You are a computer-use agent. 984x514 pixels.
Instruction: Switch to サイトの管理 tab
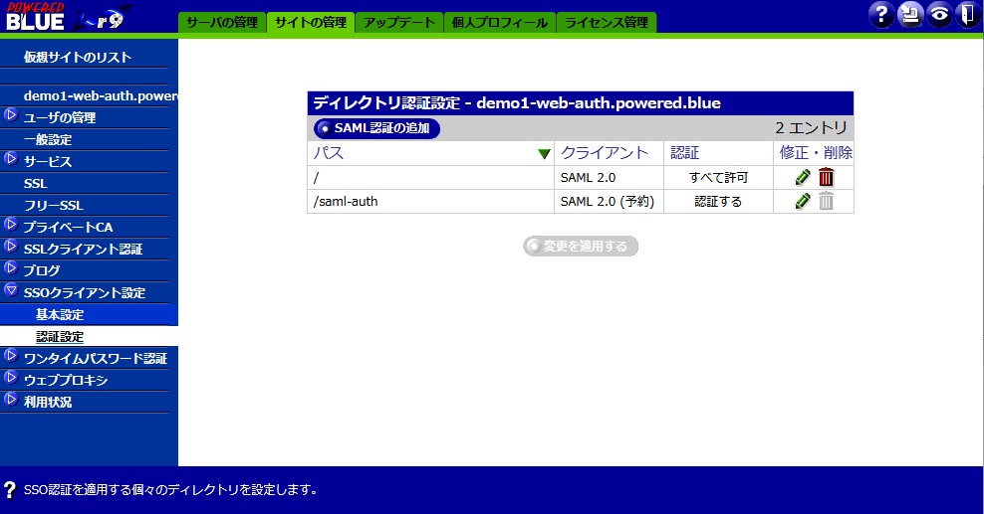(x=311, y=23)
